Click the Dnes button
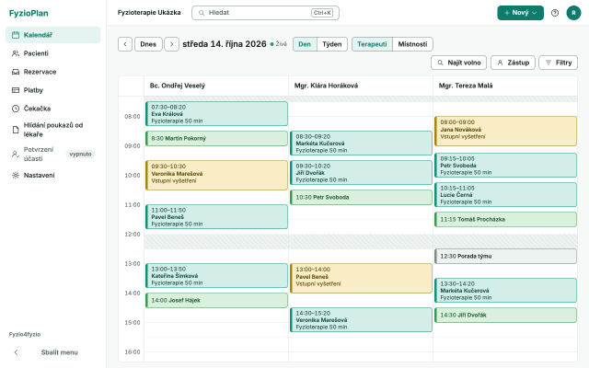This screenshot has height=368, width=589. click(148, 44)
